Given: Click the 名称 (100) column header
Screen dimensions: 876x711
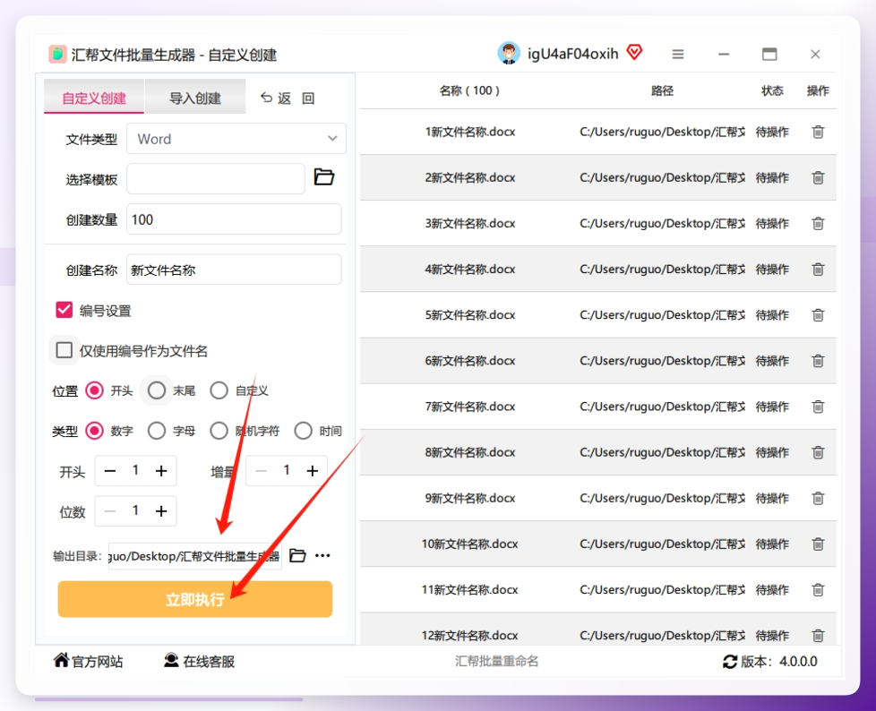Looking at the screenshot, I should pos(469,90).
